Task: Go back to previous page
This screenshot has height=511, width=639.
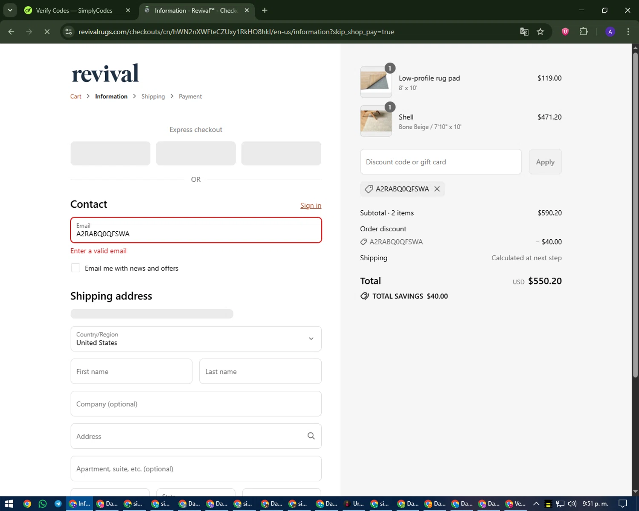Action: point(12,32)
